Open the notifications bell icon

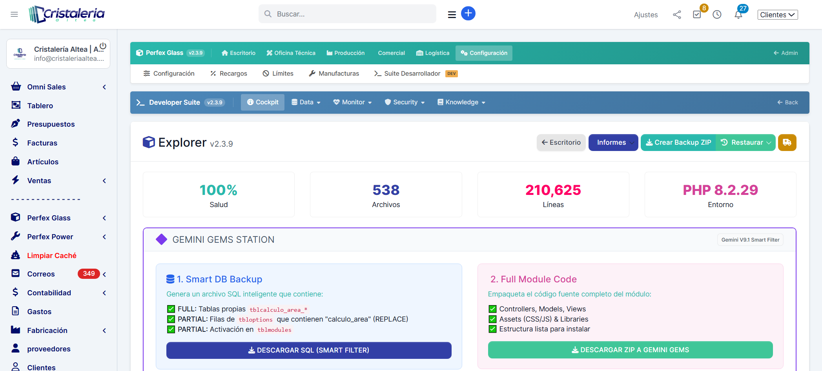coord(738,15)
